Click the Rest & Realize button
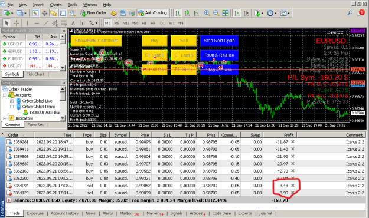This screenshot has height=218, width=369. tap(219, 55)
